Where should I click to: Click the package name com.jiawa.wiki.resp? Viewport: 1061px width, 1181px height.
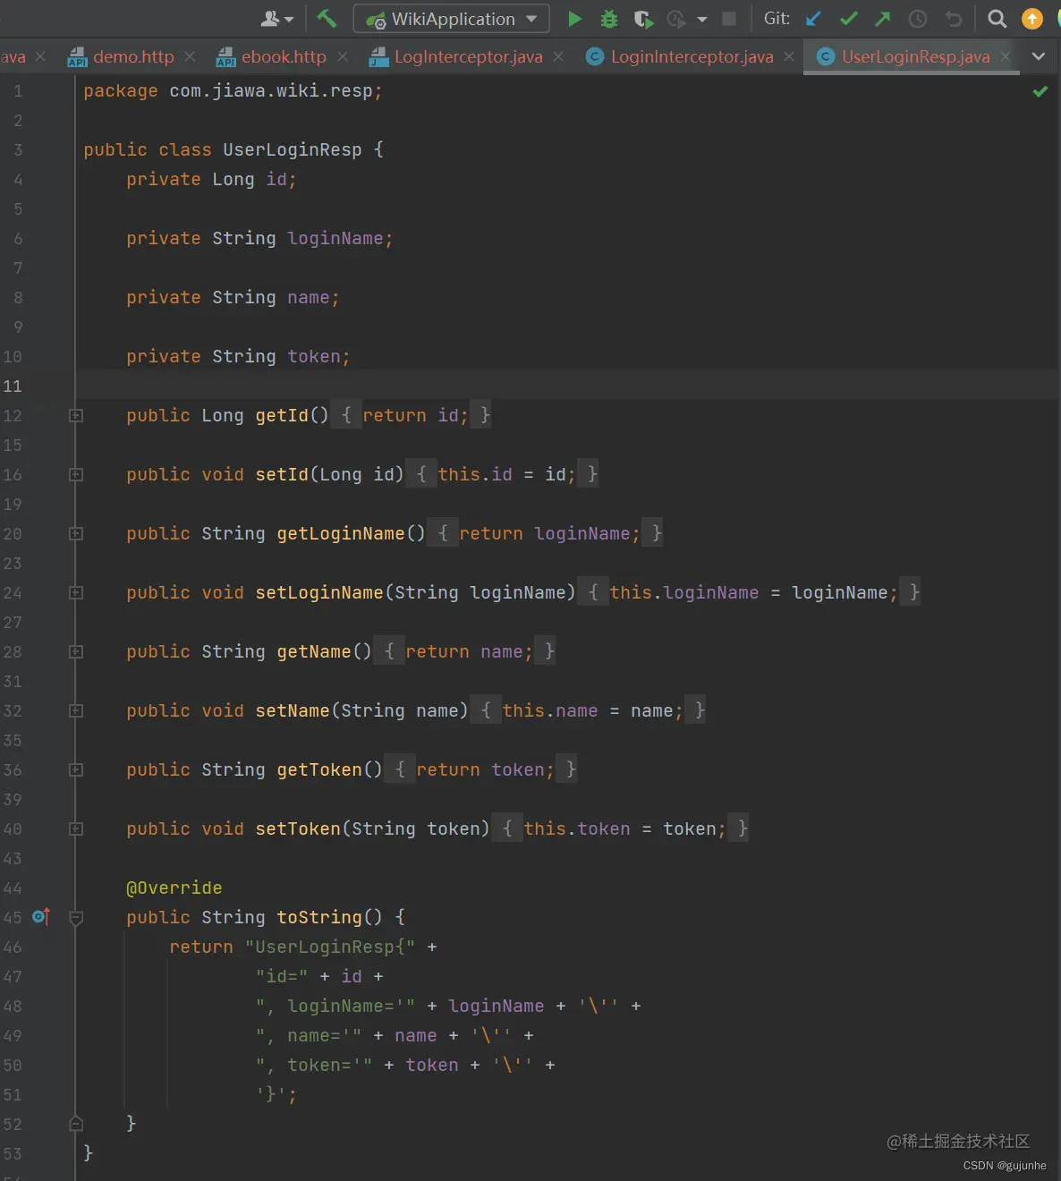(x=270, y=90)
